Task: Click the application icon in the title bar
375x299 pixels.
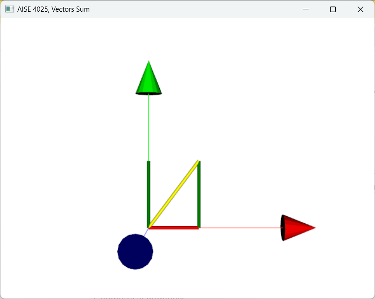Action: (x=9, y=8)
